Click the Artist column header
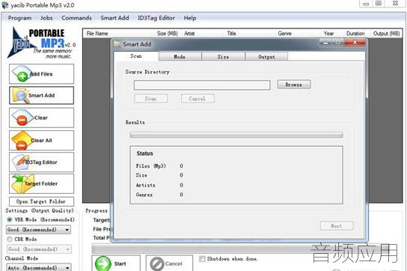The height and width of the screenshot is (271, 407). click(x=189, y=34)
